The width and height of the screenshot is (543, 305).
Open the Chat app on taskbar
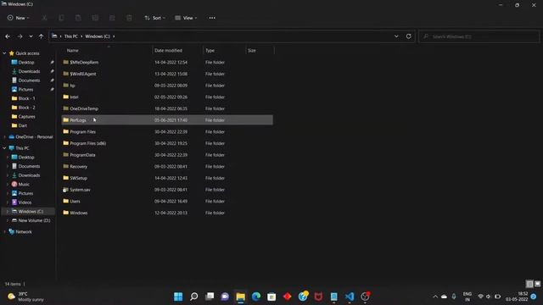[x=225, y=297]
